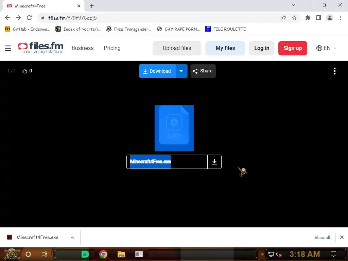
Task: Click the download arrow beside filename
Action: tap(214, 162)
